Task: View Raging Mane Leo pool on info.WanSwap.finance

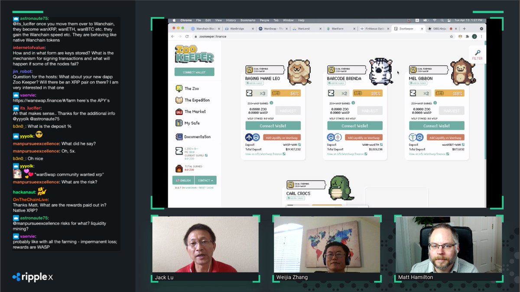Action: tap(265, 154)
